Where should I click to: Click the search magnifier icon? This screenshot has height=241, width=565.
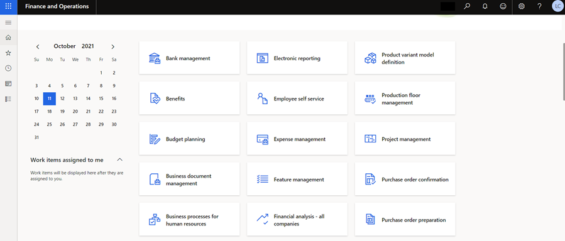pos(467,6)
